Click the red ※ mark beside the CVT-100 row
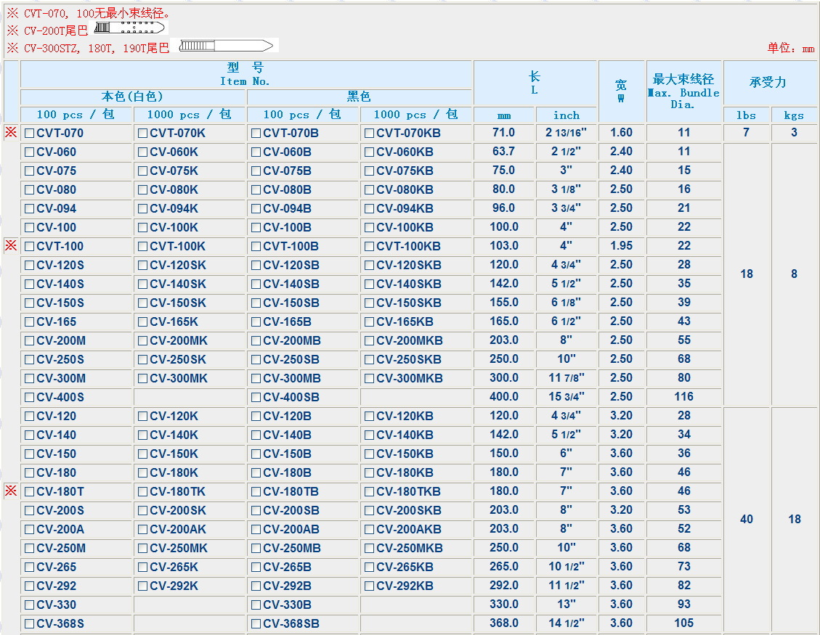The width and height of the screenshot is (820, 635). [x=11, y=245]
